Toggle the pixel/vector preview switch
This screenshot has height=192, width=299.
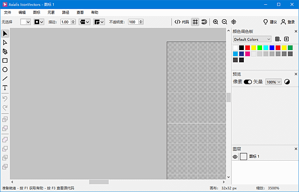(248, 82)
